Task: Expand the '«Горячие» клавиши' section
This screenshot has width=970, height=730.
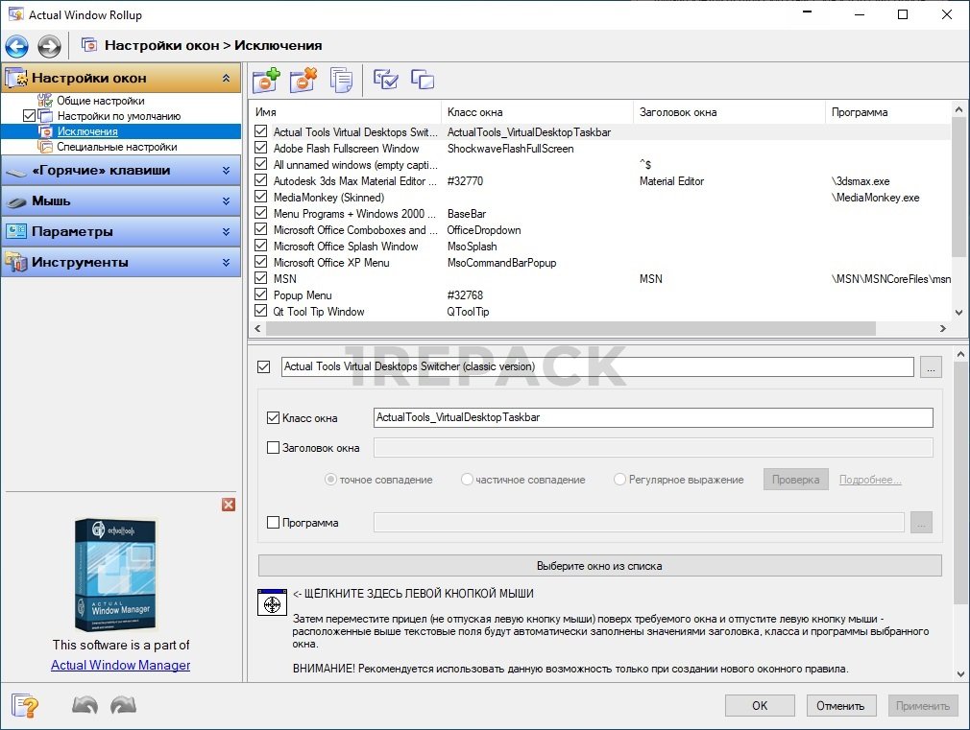Action: [121, 171]
